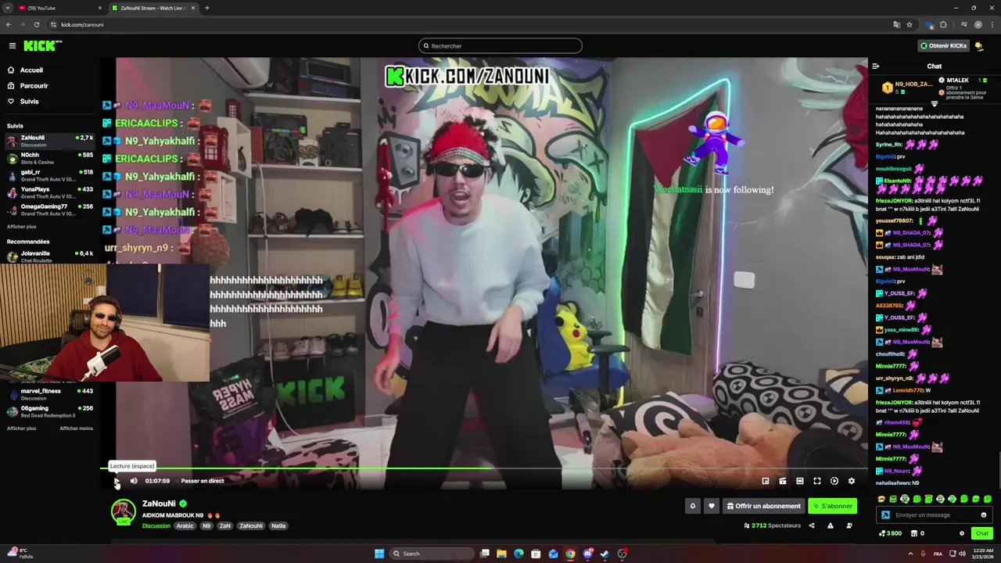Open the icon to the right of the warning triangle
Viewport: 1001px width, 563px height.
pyautogui.click(x=849, y=525)
